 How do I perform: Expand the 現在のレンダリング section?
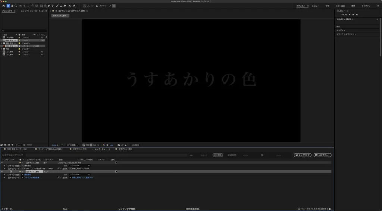[x=3, y=155]
